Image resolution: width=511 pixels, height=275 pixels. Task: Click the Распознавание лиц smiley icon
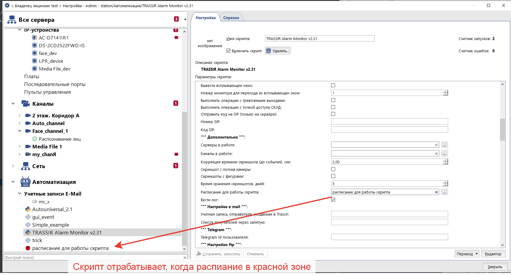tap(34, 139)
